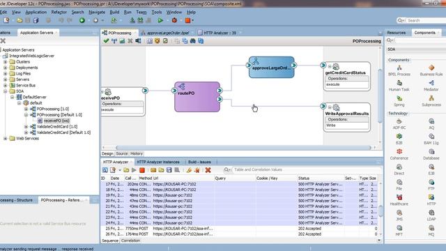Viewport: 446px width, 251px height.
Task: Click the composite canvas horizontal scrollbar
Action: 243,148
